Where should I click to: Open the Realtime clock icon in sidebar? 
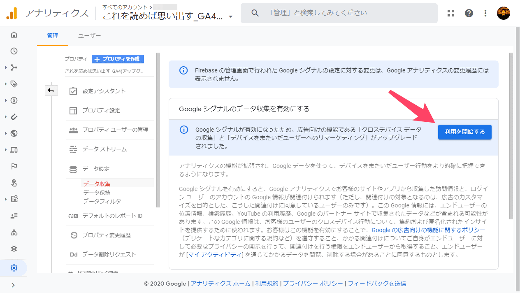pos(14,51)
